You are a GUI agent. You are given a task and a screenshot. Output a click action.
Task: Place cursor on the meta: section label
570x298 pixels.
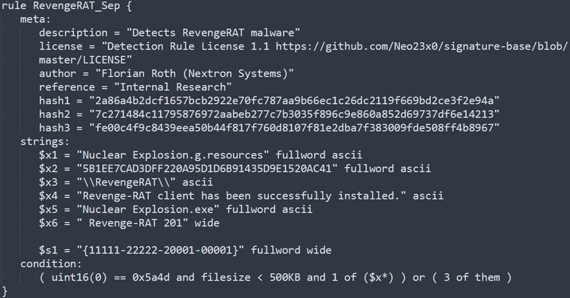click(x=35, y=19)
